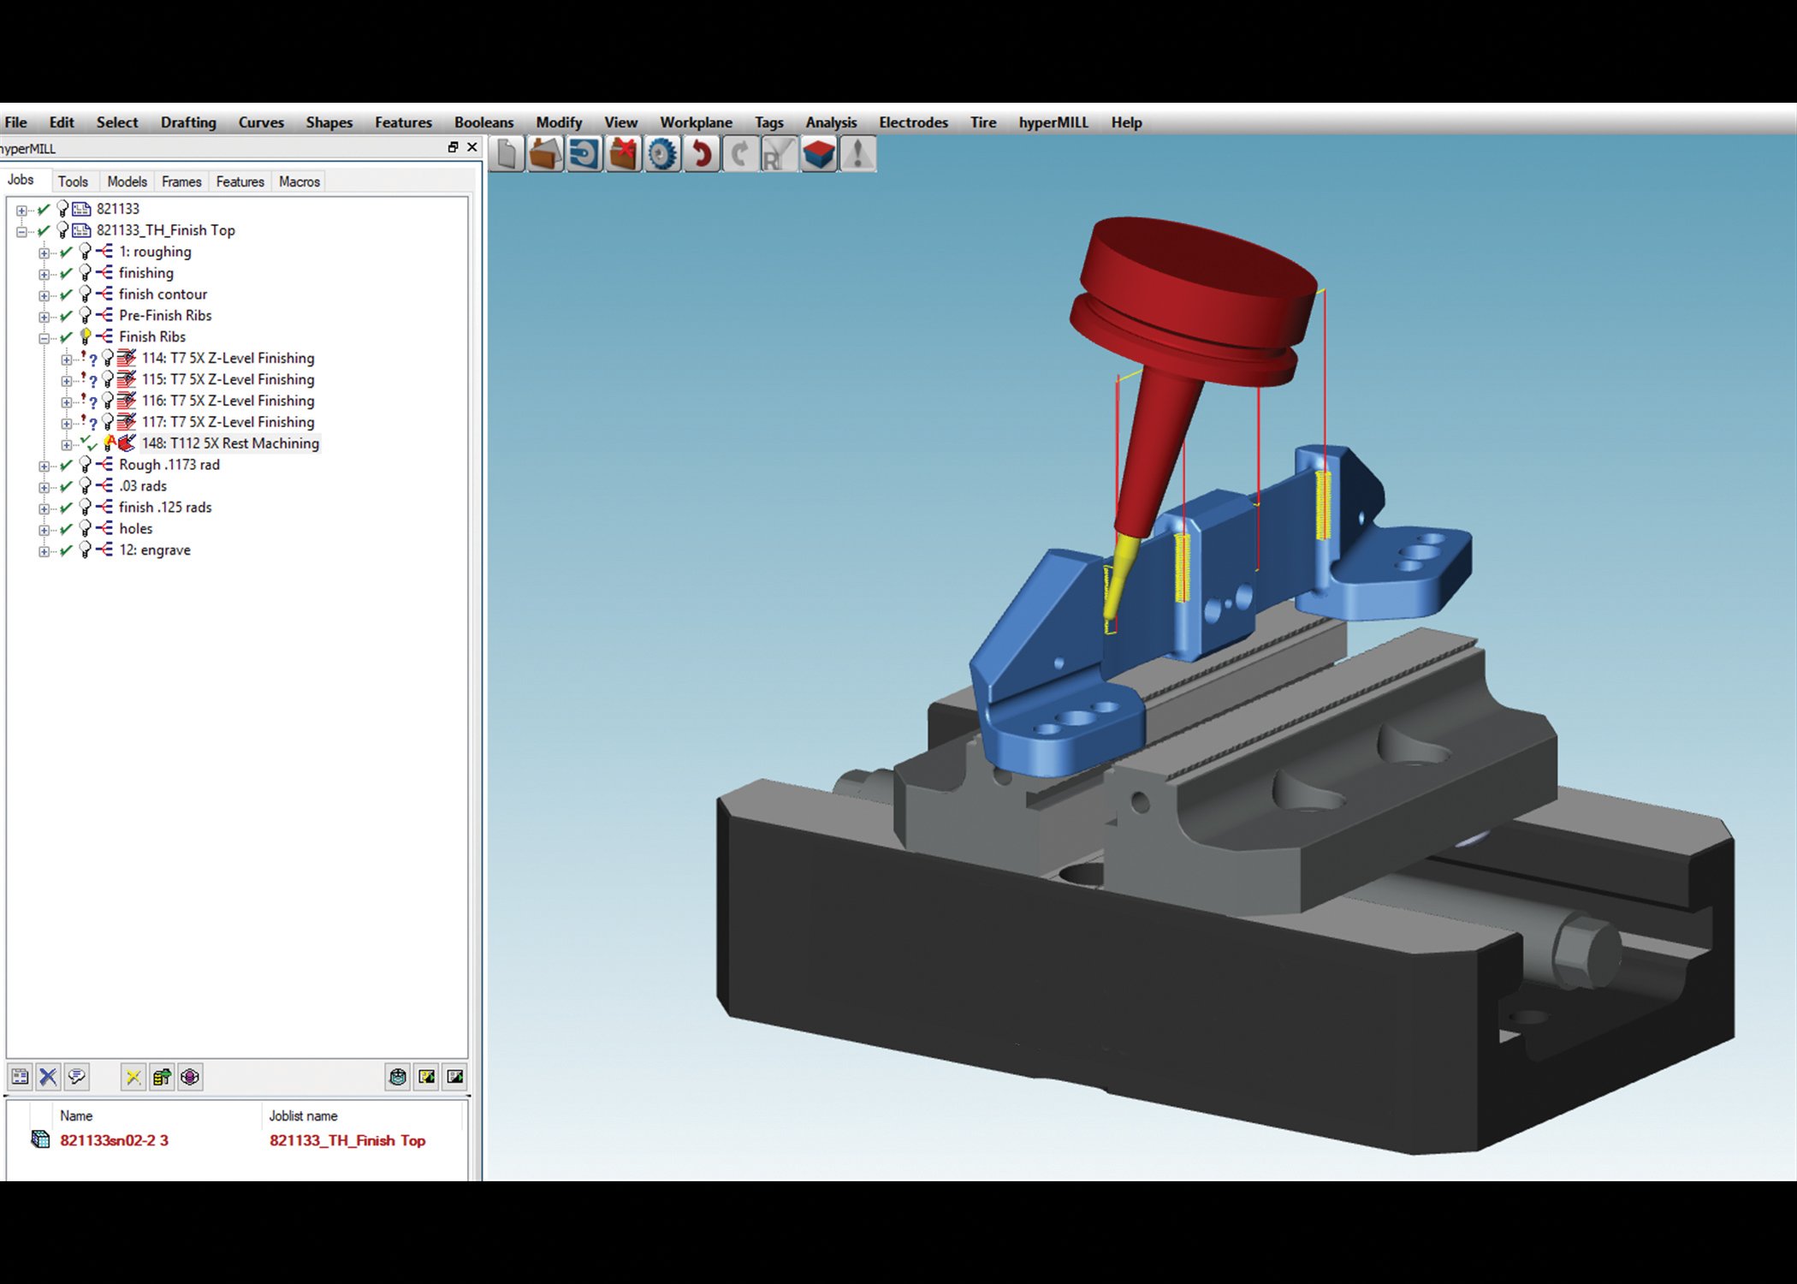Open the Workplane menu

click(x=695, y=122)
